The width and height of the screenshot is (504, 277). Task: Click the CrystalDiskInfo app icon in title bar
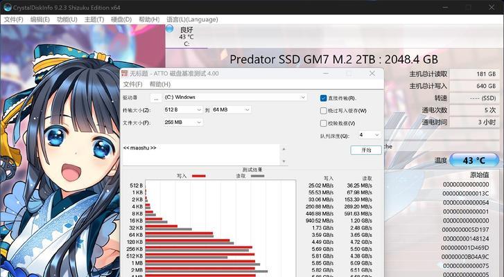point(8,7)
